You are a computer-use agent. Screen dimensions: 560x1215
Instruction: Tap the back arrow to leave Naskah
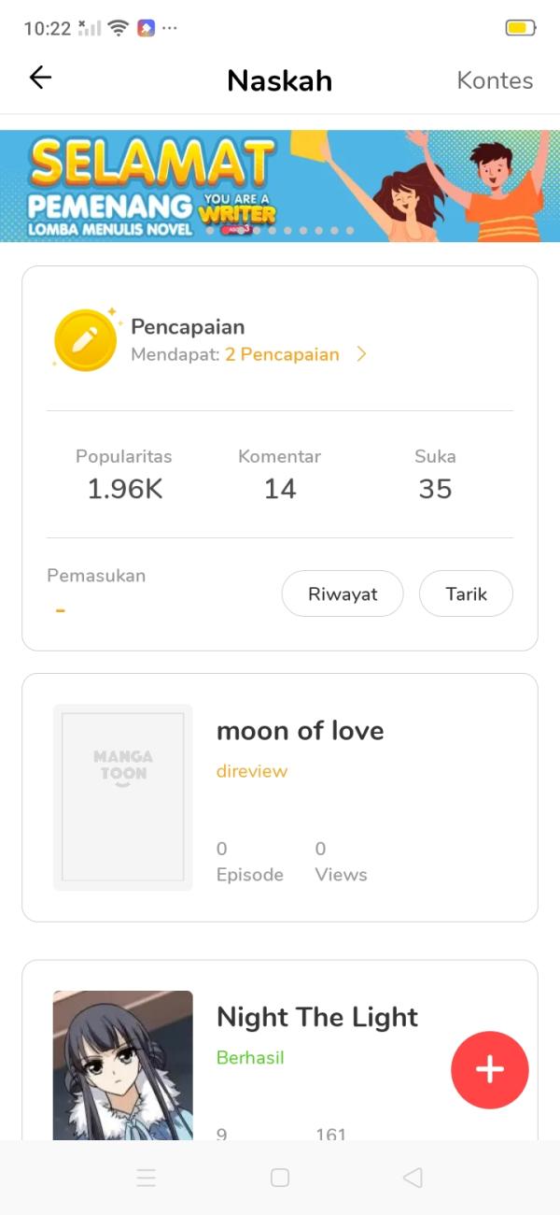pyautogui.click(x=40, y=79)
